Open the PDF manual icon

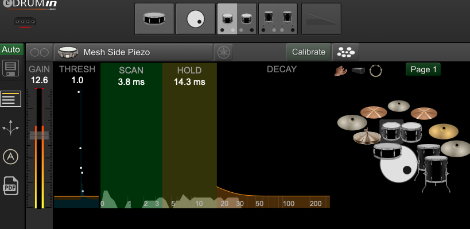(x=10, y=186)
